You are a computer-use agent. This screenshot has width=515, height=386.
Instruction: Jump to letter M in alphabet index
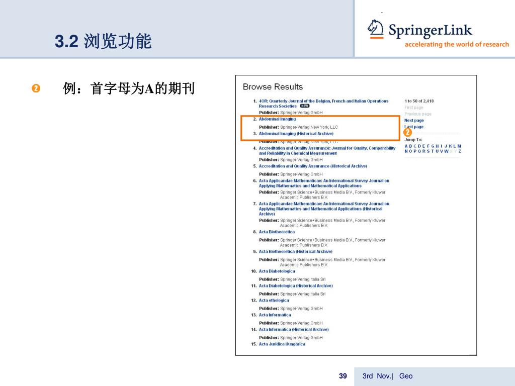click(459, 146)
